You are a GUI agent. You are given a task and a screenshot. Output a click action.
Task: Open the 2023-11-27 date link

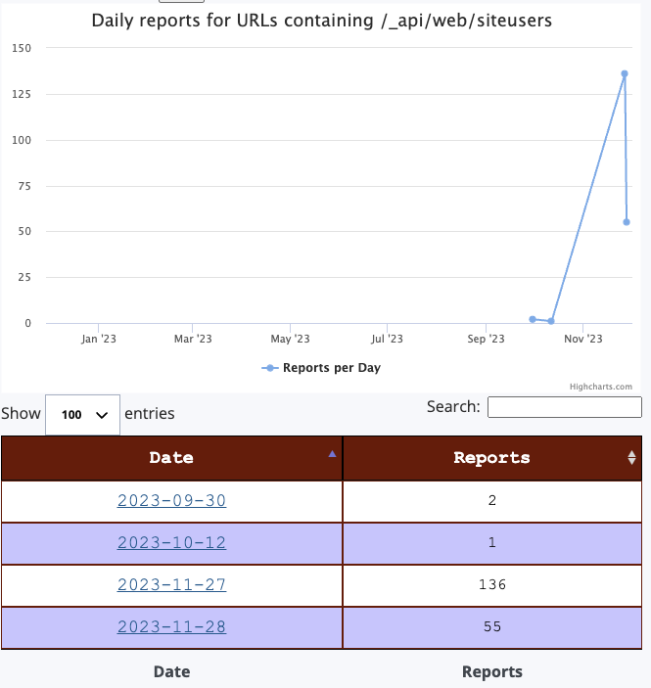(x=171, y=584)
